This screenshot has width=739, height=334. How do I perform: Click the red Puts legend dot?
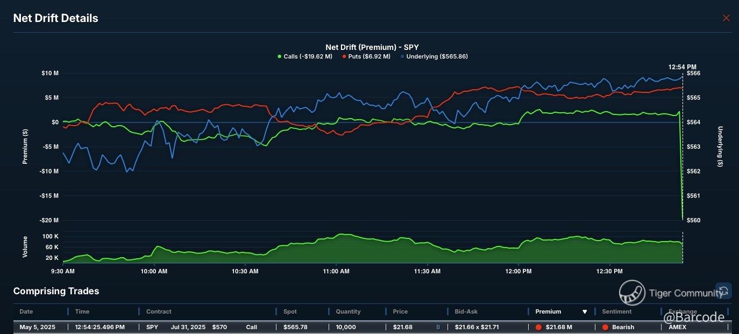pos(344,56)
